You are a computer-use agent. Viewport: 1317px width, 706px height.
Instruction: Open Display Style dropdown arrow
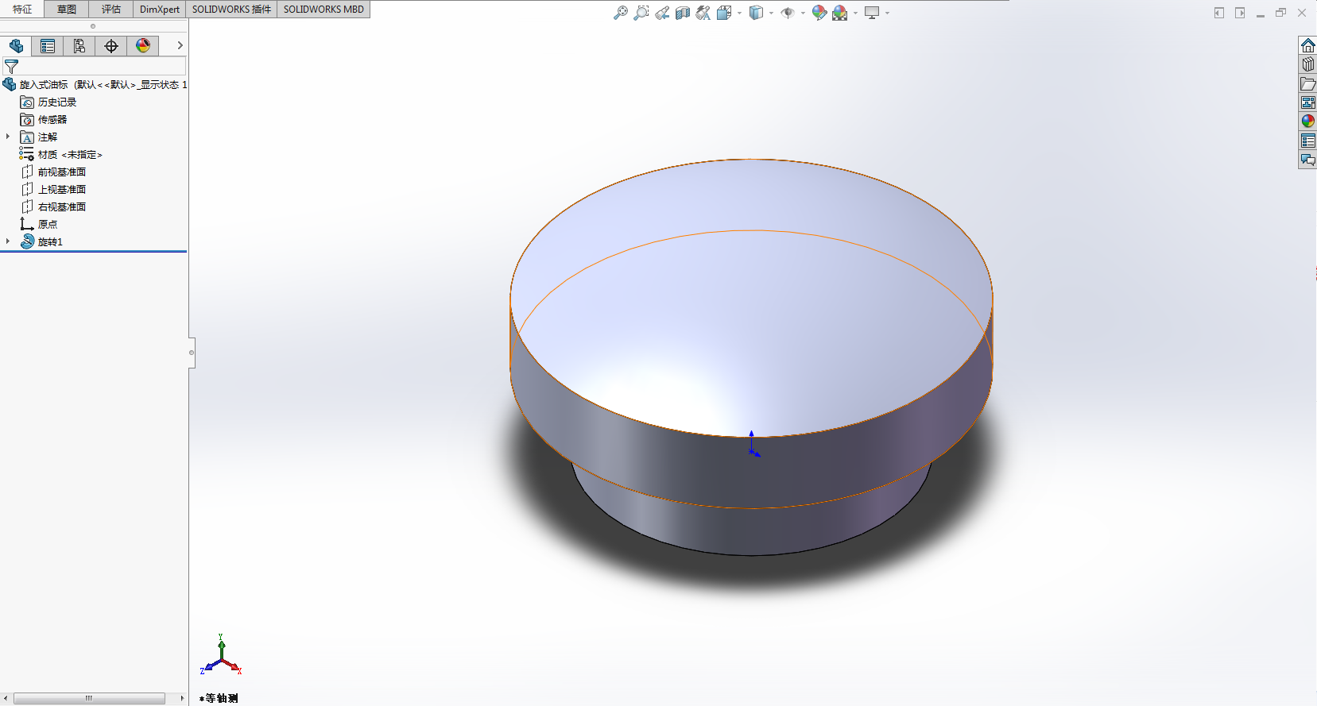pos(771,13)
